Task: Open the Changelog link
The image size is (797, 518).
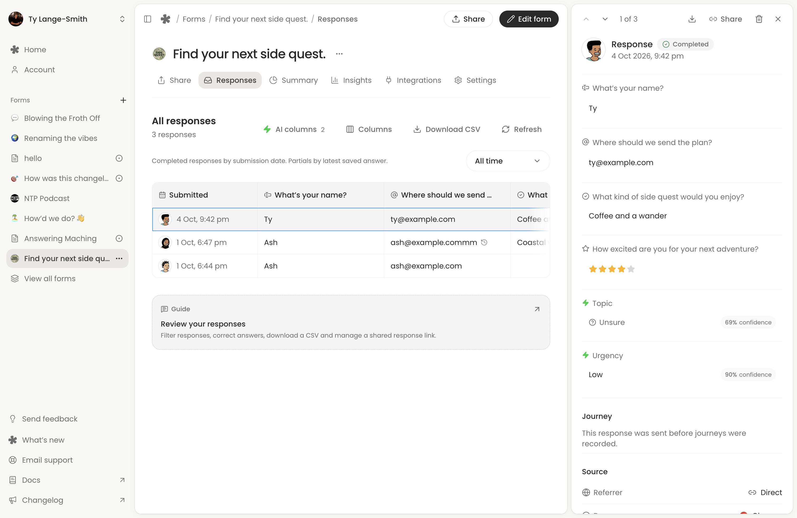Action: [x=67, y=500]
